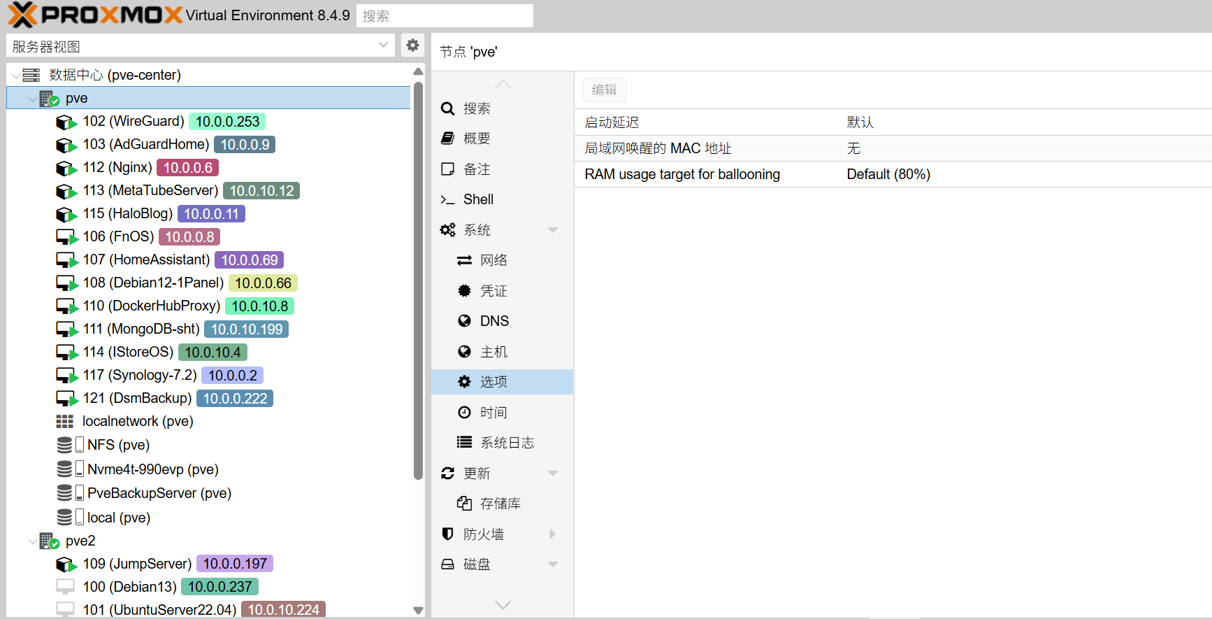Select the 局域网唤醒的 MAC 地址 row
Image resolution: width=1212 pixels, height=619 pixels.
click(893, 148)
